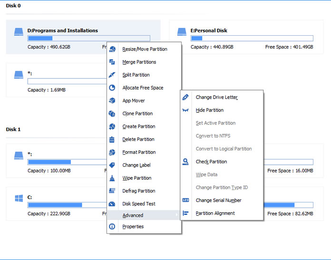
Task: Choose Resize/Move Partition from context menu
Action: 145,49
